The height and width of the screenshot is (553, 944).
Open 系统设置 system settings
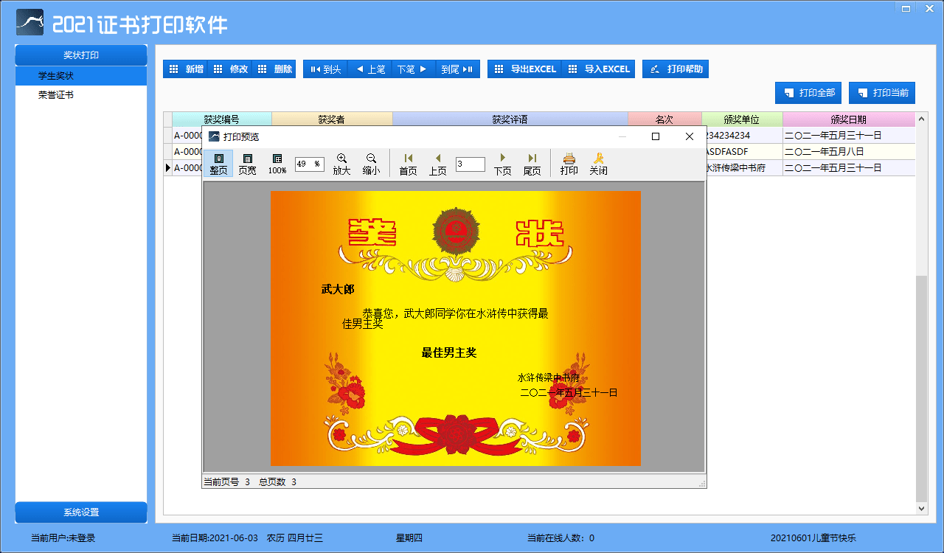80,512
